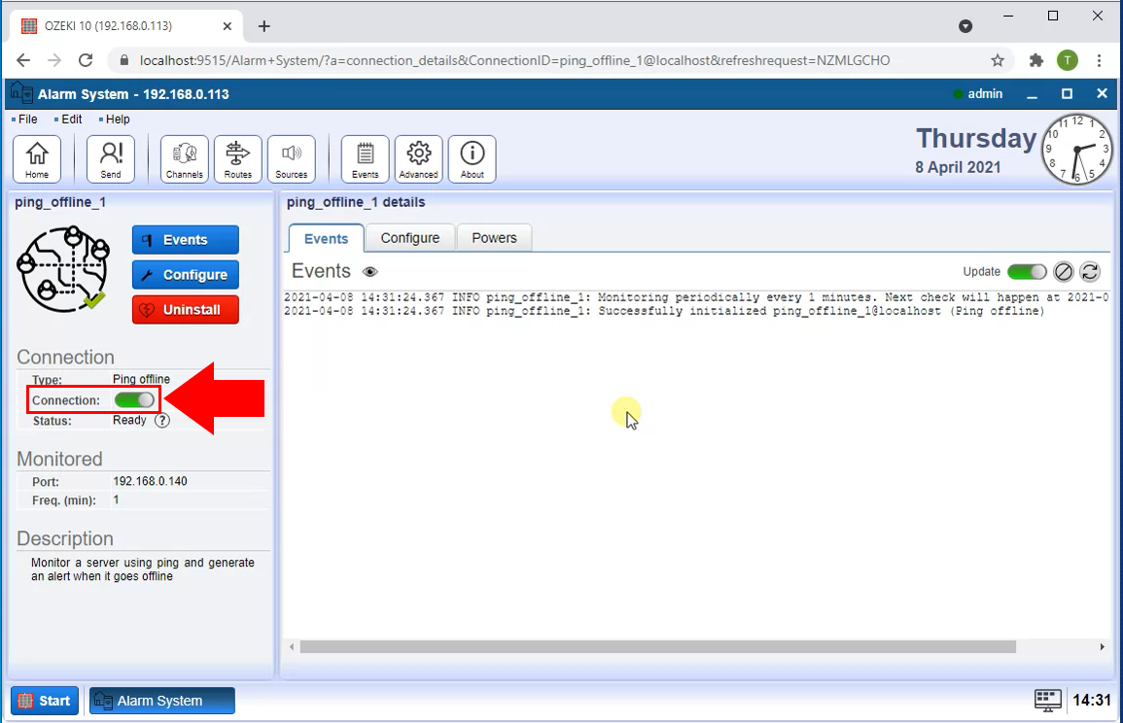Click the analog clock widget
Image resolution: width=1123 pixels, height=723 pixels.
[1076, 149]
